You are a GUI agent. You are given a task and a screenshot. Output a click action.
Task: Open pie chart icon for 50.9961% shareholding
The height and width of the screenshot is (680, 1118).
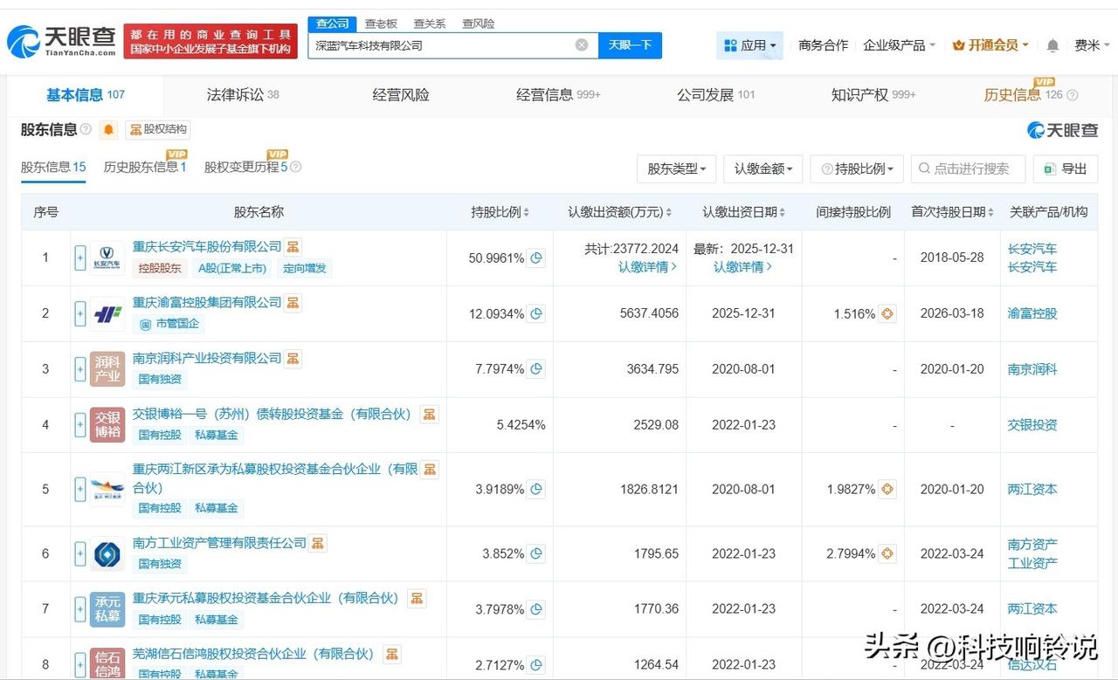(x=536, y=258)
